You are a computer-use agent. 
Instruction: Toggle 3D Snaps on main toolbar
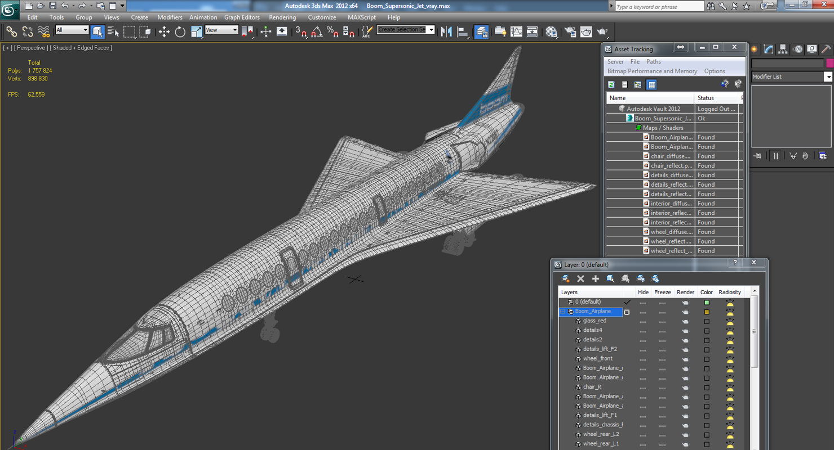[x=301, y=31]
